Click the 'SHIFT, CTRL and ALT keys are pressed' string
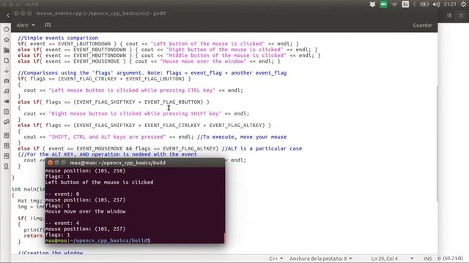469x263 pixels. click(x=107, y=137)
